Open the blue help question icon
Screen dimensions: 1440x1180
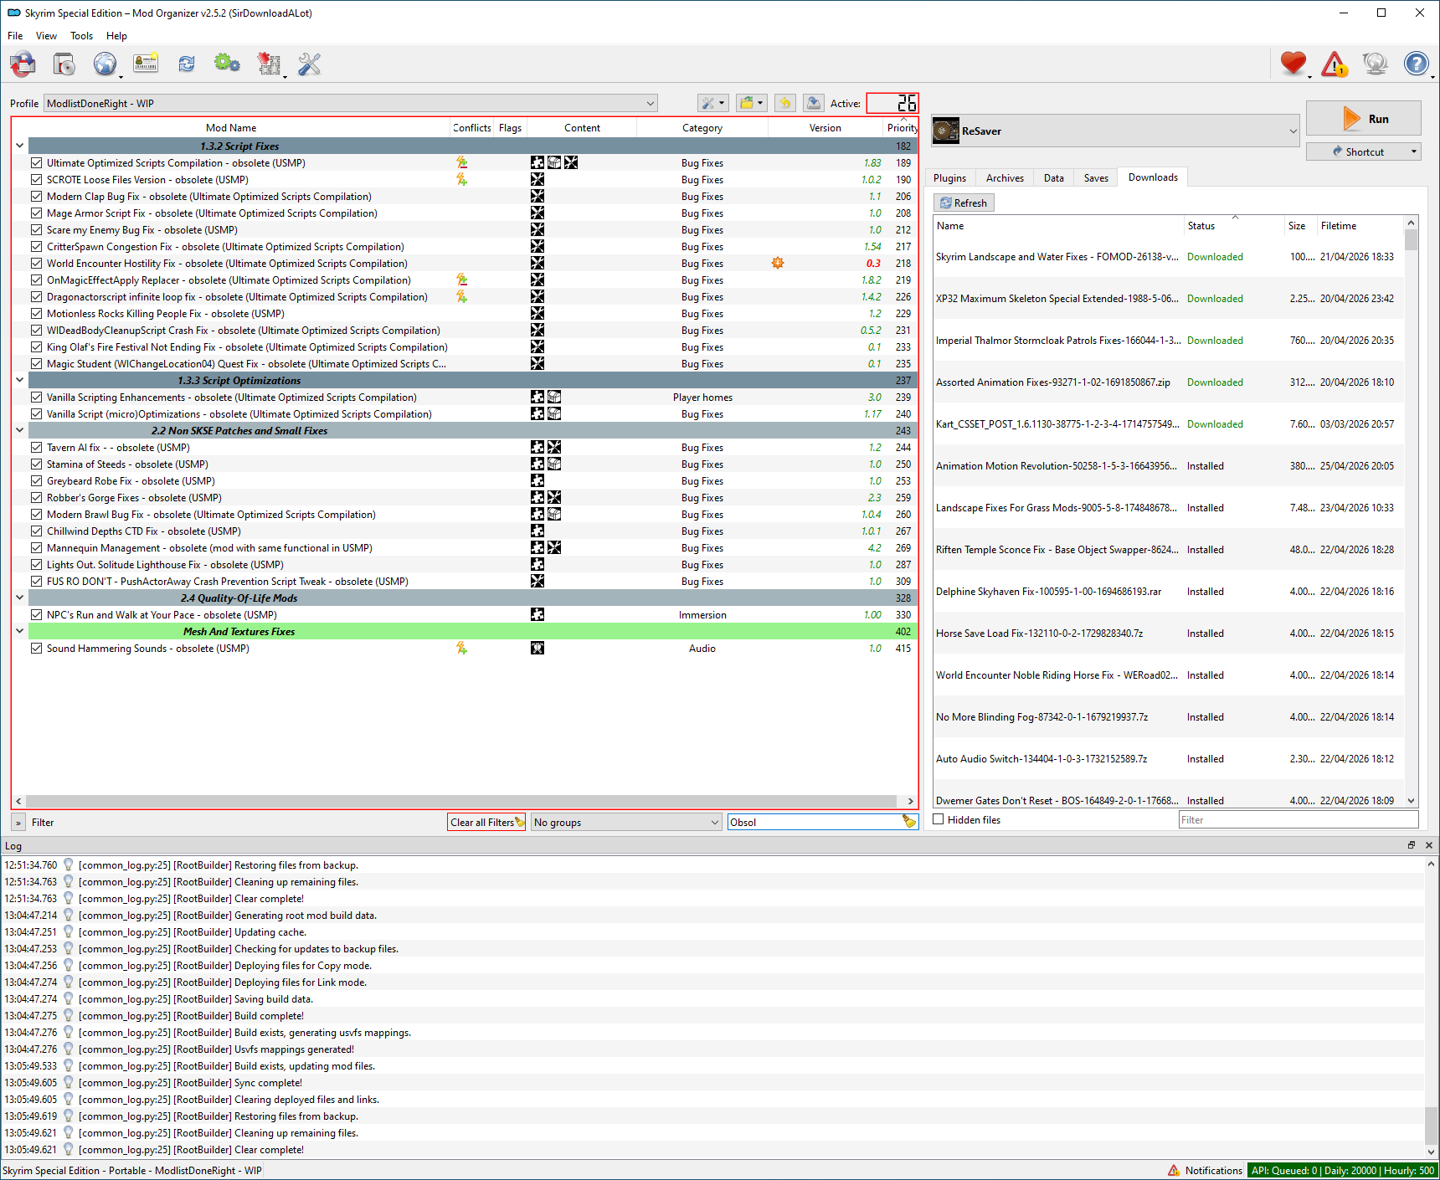(x=1416, y=64)
